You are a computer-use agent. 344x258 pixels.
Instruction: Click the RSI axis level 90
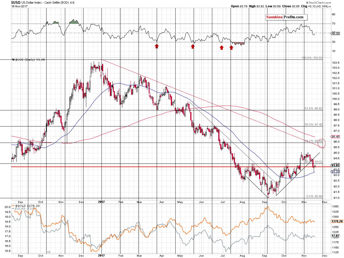(x=333, y=14)
